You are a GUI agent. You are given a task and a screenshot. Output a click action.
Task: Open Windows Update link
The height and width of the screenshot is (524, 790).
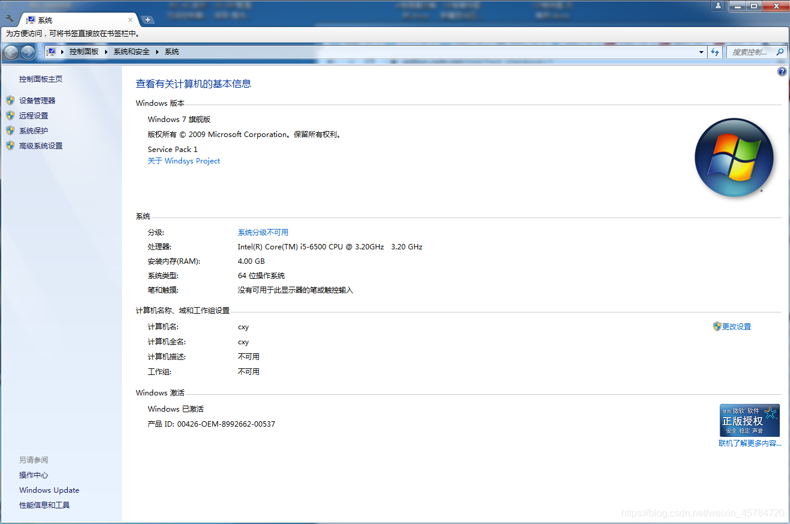point(49,490)
